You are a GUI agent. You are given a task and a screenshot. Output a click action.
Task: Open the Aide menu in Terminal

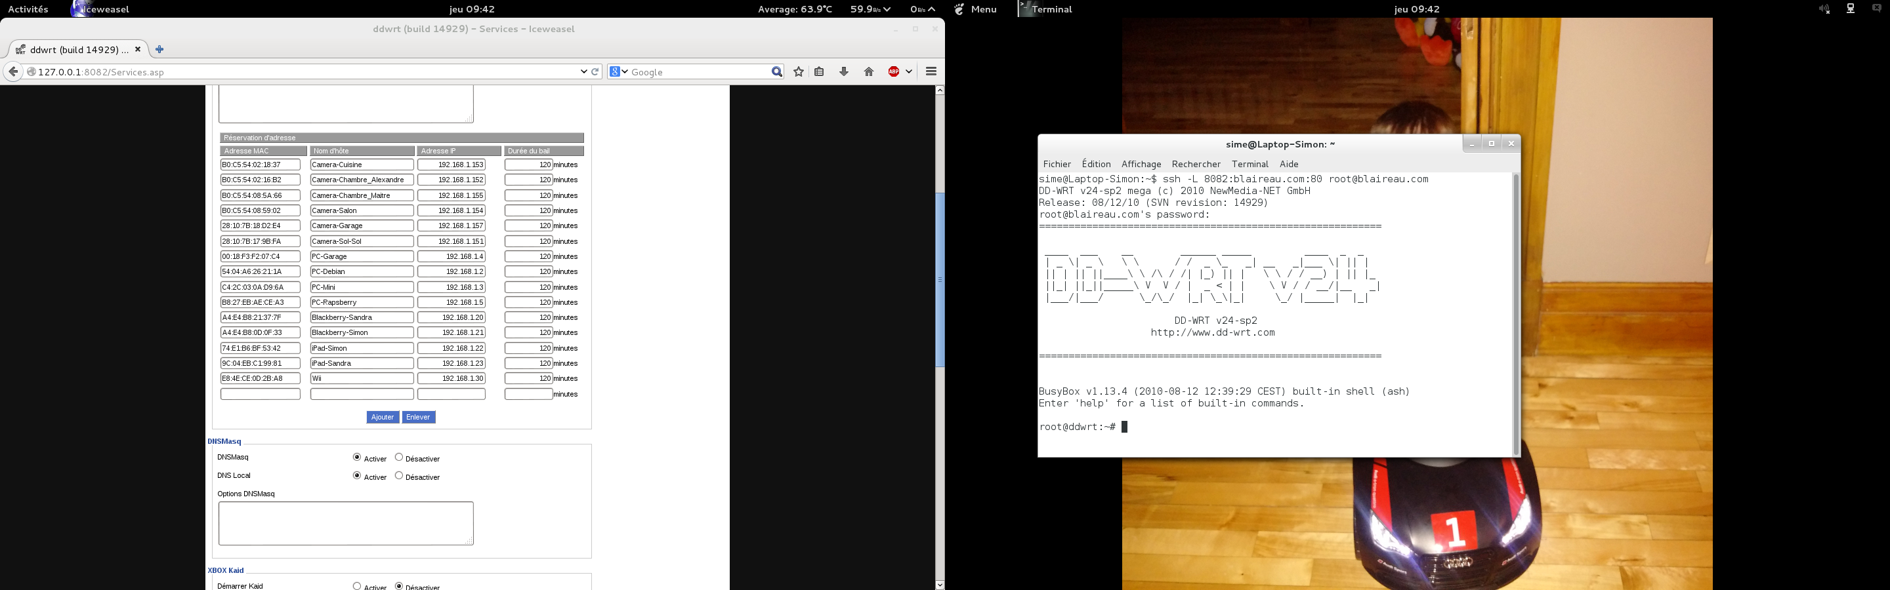pyautogui.click(x=1289, y=164)
